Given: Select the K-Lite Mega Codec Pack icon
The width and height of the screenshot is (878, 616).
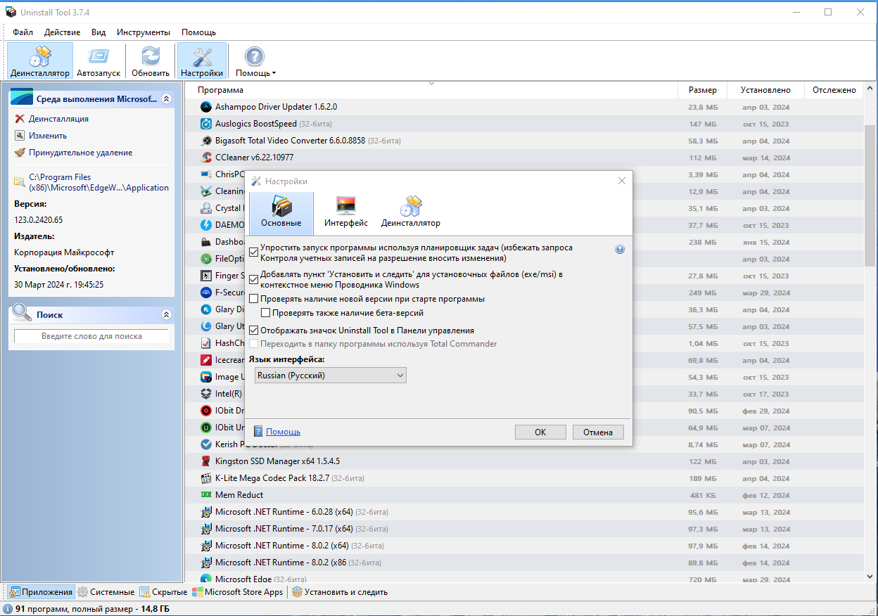Looking at the screenshot, I should pyautogui.click(x=206, y=478).
